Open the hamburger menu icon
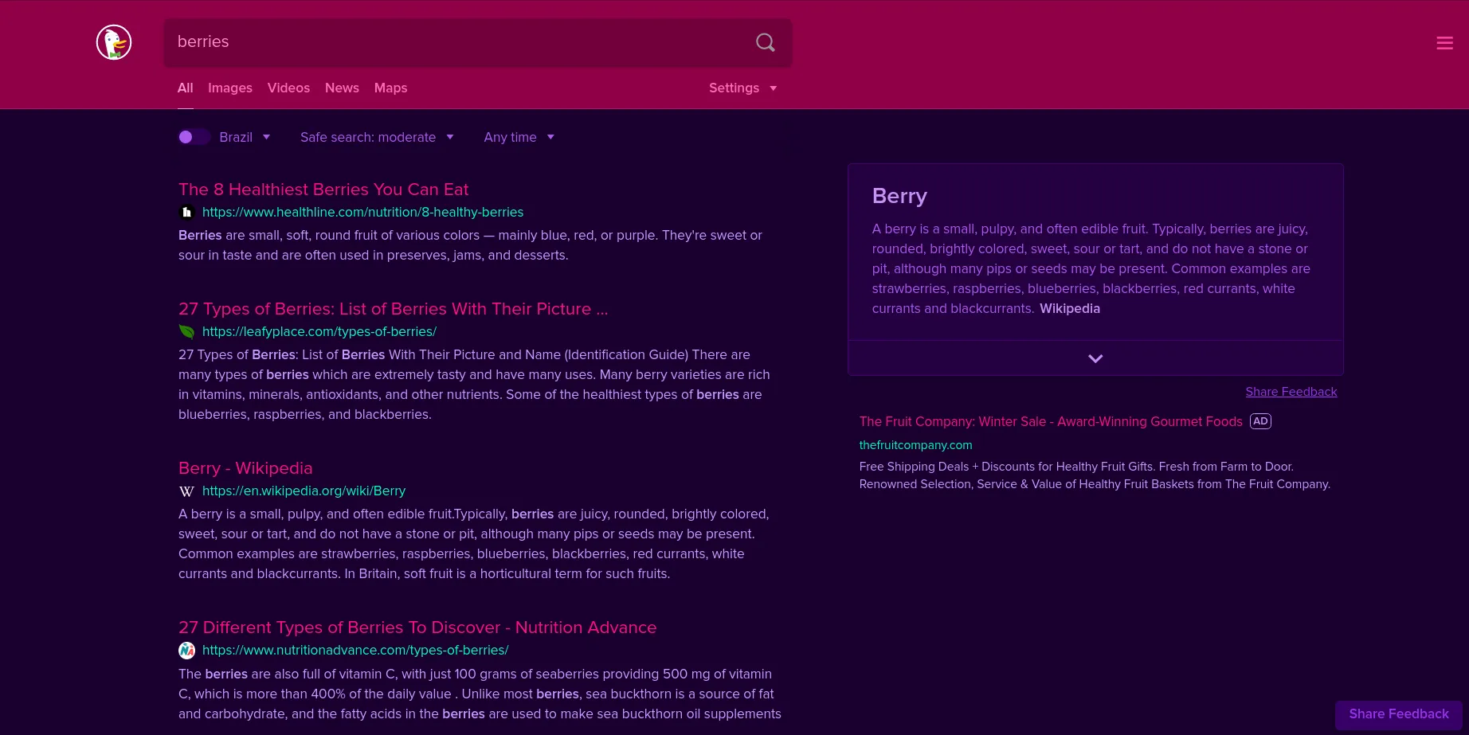Viewport: 1469px width, 735px height. click(x=1444, y=43)
